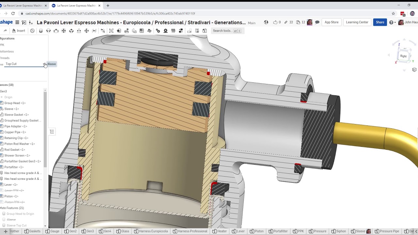Click the Insert button in toolbar
Image resolution: width=418 pixels, height=235 pixels.
pos(19,31)
